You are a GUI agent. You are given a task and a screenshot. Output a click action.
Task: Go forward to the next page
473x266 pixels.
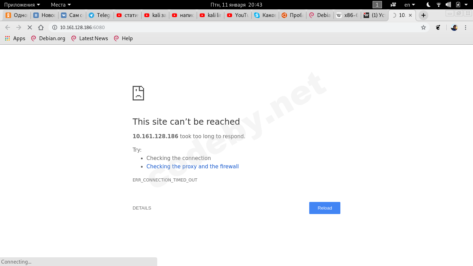tap(19, 27)
